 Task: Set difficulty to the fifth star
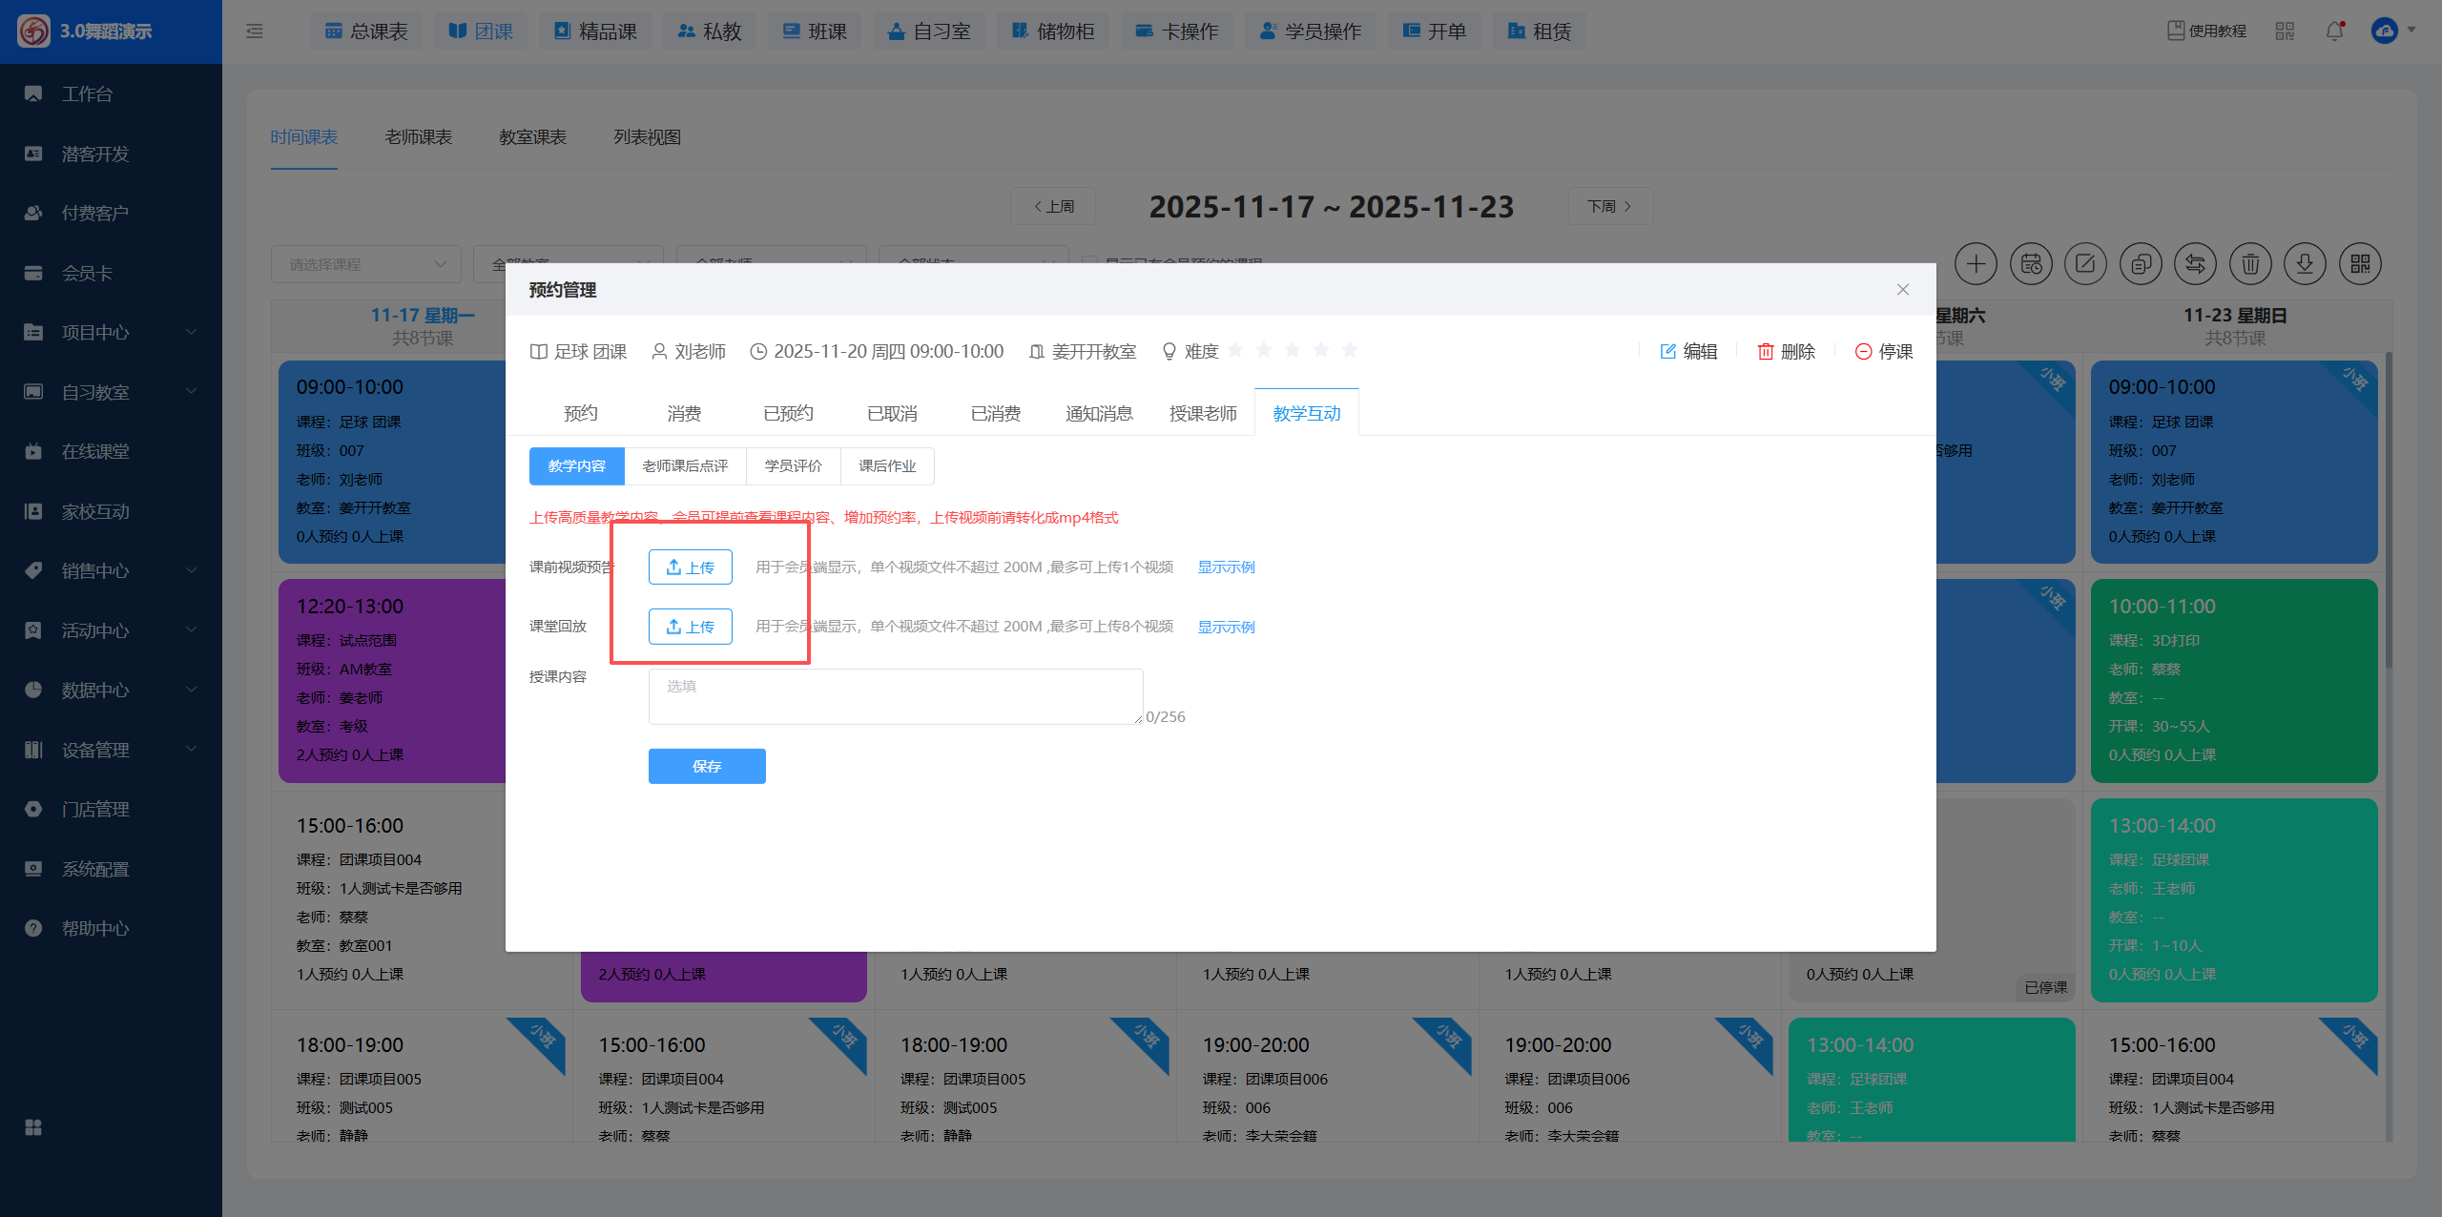(1350, 350)
